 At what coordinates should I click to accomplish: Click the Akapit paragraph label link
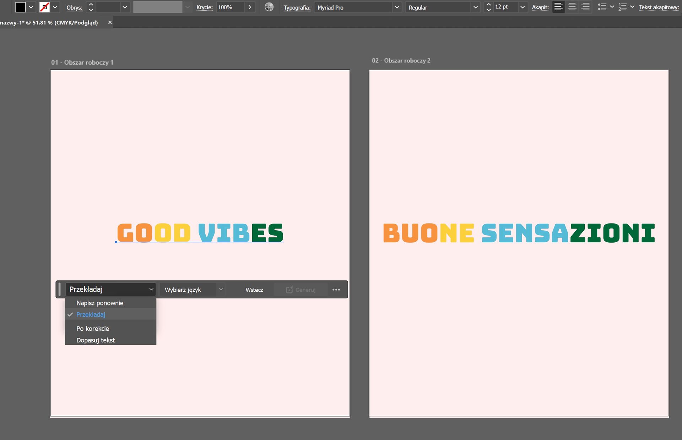point(540,7)
